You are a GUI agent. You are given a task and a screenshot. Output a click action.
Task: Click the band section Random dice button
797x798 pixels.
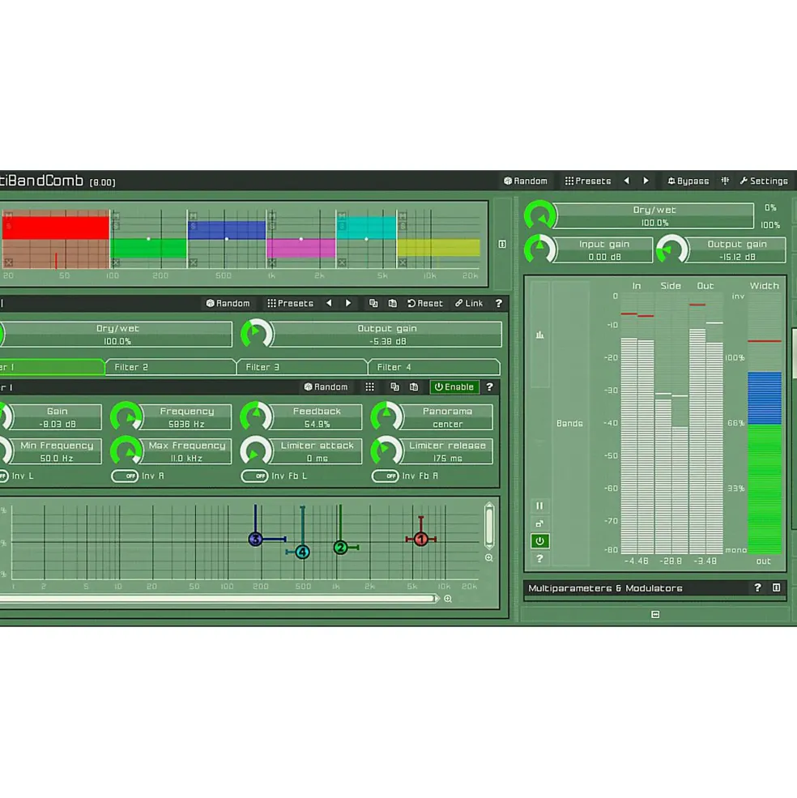tap(228, 303)
